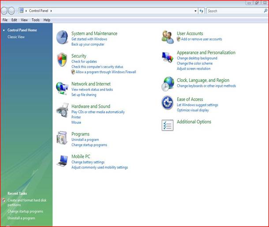This screenshot has width=269, height=227.
Task: Click Change battery settings
Action: 88,162
